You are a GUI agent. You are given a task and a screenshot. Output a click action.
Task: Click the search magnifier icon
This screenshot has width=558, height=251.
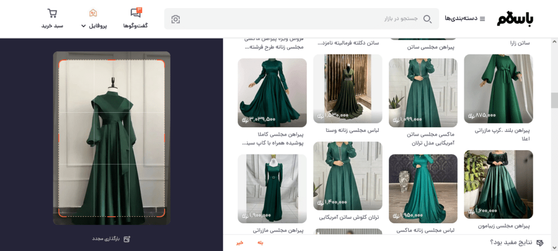428,19
